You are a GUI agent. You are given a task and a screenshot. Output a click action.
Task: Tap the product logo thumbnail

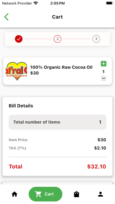click(16, 71)
